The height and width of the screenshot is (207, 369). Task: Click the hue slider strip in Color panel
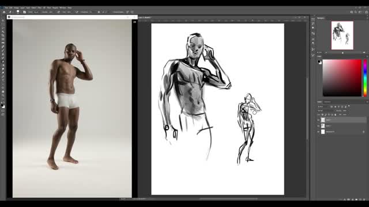[365, 78]
